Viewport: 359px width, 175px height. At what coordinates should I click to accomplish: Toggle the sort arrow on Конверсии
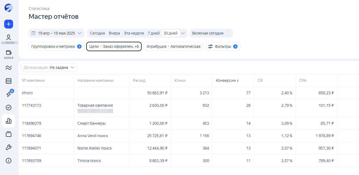click(238, 81)
